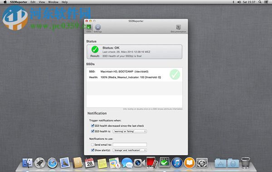
Task: Open SSDReporter application menu
Action: click(x=19, y=2)
